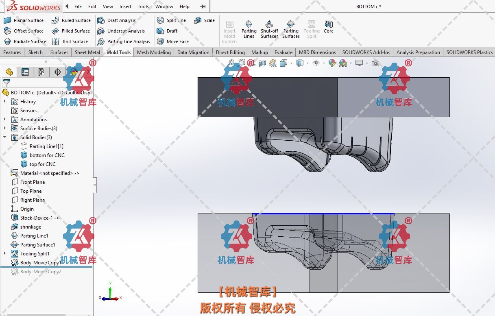Select the Knit Surface tool
This screenshot has width=495, height=316.
pos(70,41)
